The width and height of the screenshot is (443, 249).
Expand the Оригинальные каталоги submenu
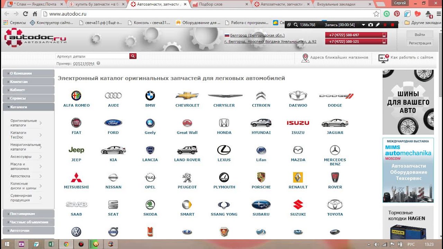point(40,123)
